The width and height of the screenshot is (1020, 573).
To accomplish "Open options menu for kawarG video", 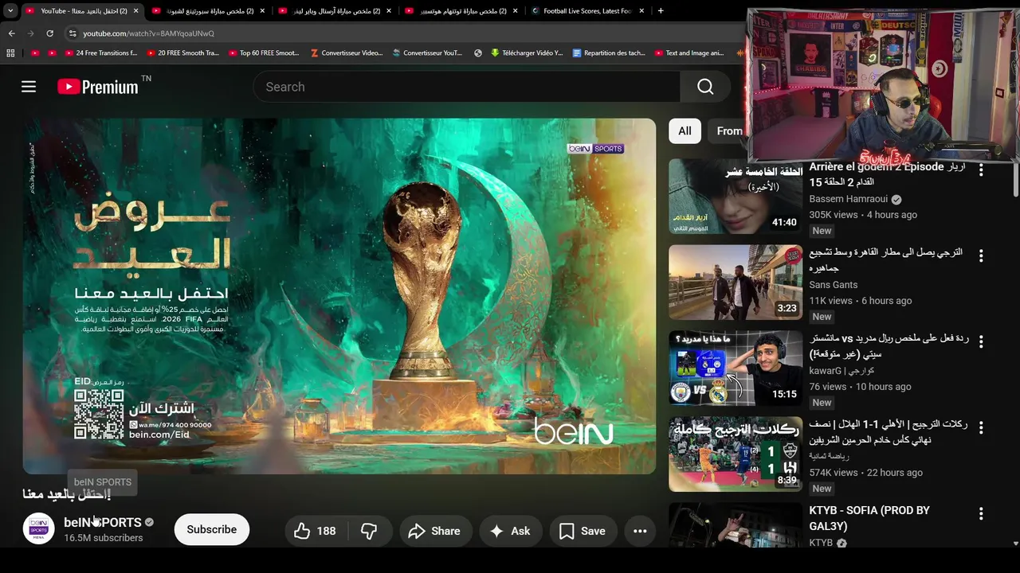I will click(x=981, y=342).
